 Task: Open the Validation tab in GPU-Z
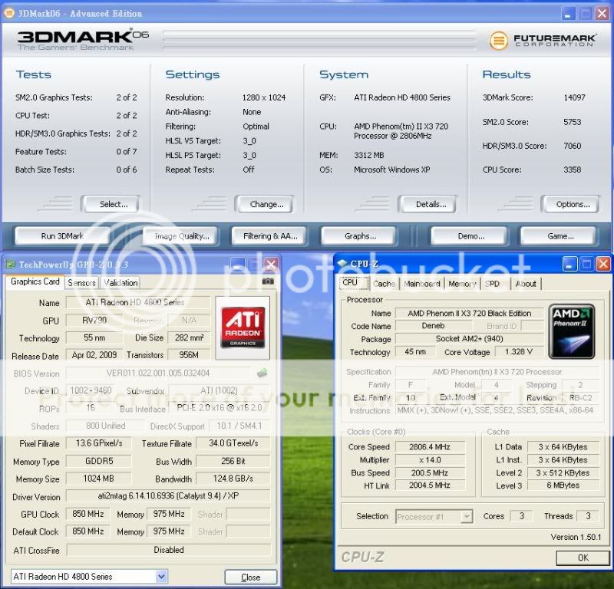click(120, 283)
